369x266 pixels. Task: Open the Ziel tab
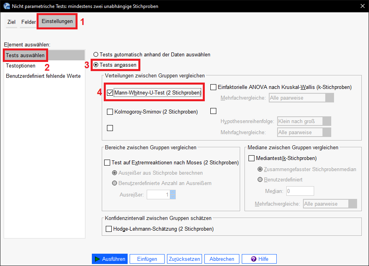(11, 22)
